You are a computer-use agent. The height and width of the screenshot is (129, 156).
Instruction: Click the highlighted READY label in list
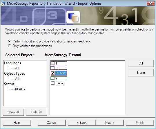pos(61,73)
